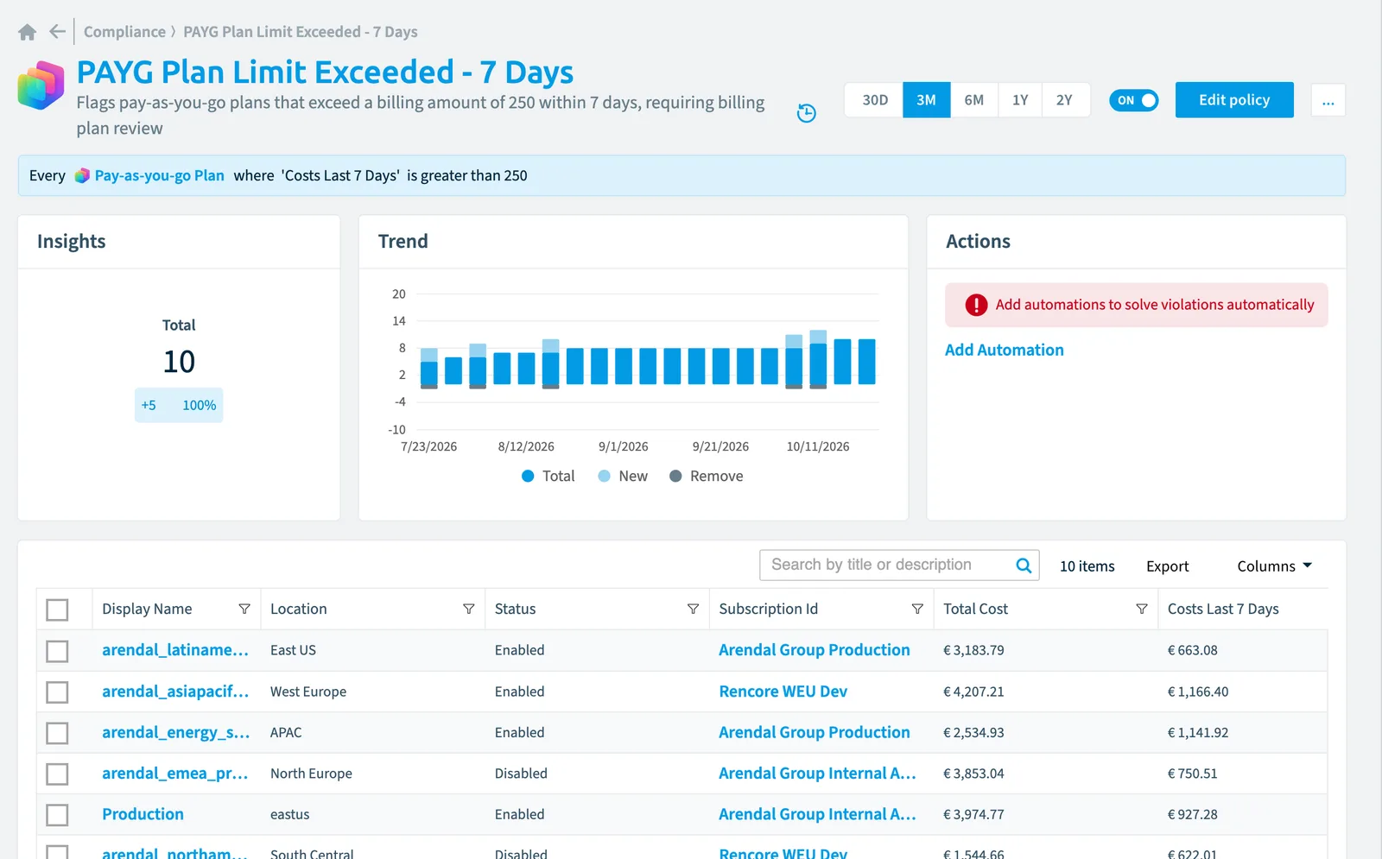This screenshot has width=1382, height=859.
Task: Select the 6M time range
Action: click(x=974, y=100)
